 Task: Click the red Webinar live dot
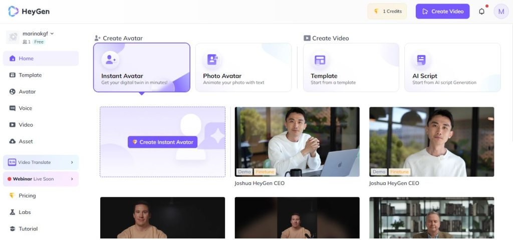(10, 179)
